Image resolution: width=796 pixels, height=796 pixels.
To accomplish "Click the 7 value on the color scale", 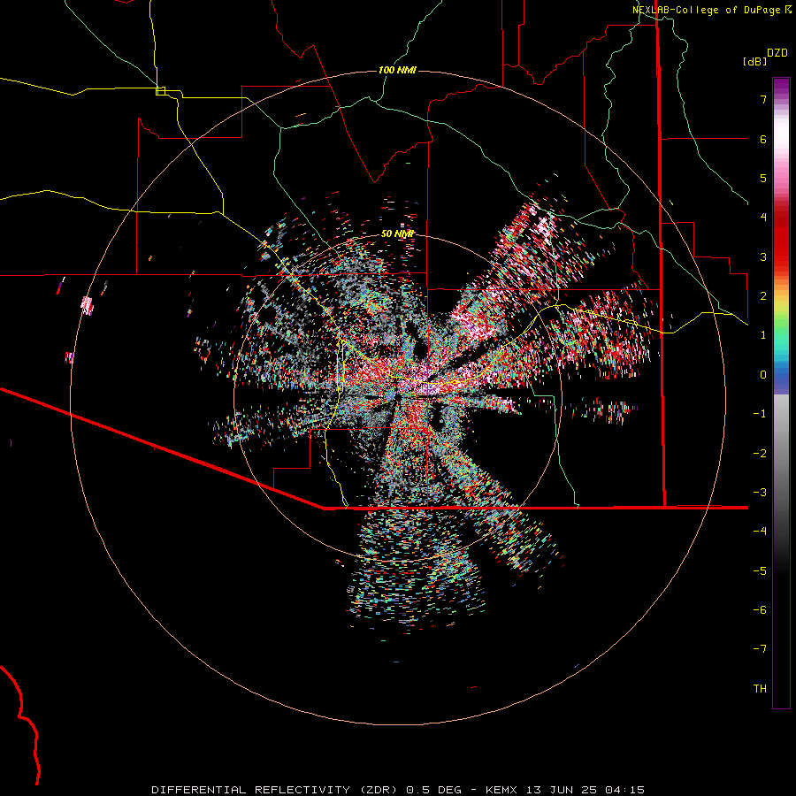I will (x=763, y=99).
